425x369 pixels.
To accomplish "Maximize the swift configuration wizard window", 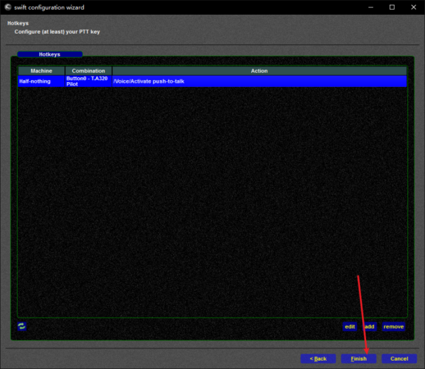I will (391, 6).
